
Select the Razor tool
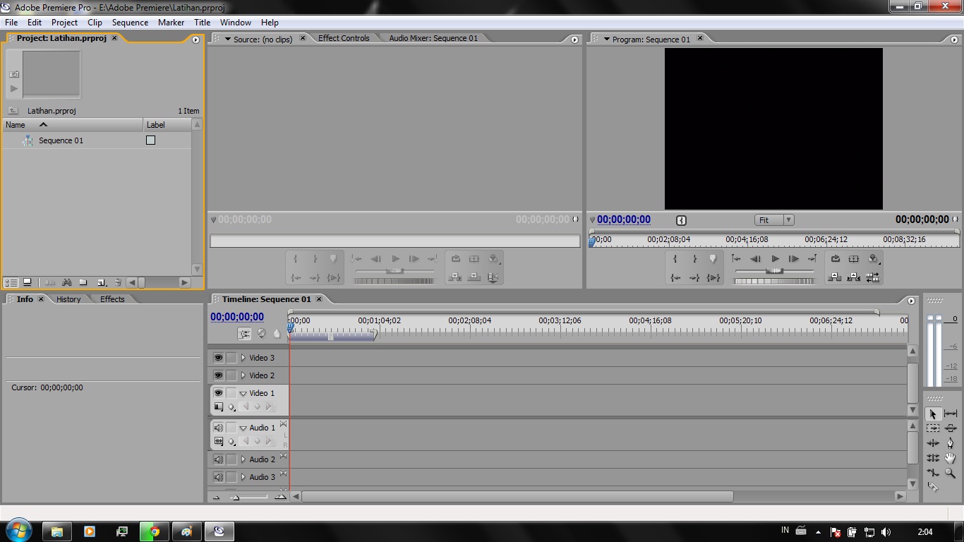click(x=933, y=487)
